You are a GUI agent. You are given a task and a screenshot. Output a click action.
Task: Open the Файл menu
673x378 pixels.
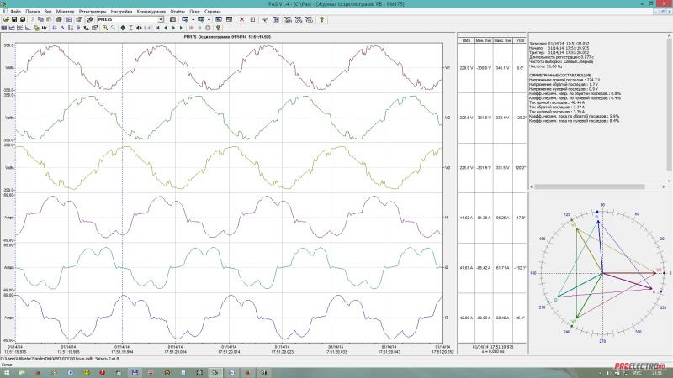point(15,12)
